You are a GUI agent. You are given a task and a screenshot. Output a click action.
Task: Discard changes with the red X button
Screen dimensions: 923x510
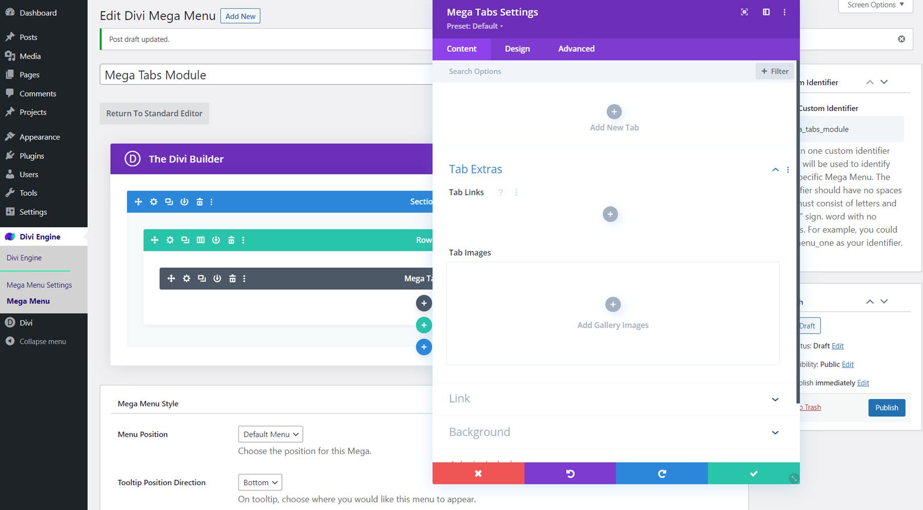tap(478, 473)
